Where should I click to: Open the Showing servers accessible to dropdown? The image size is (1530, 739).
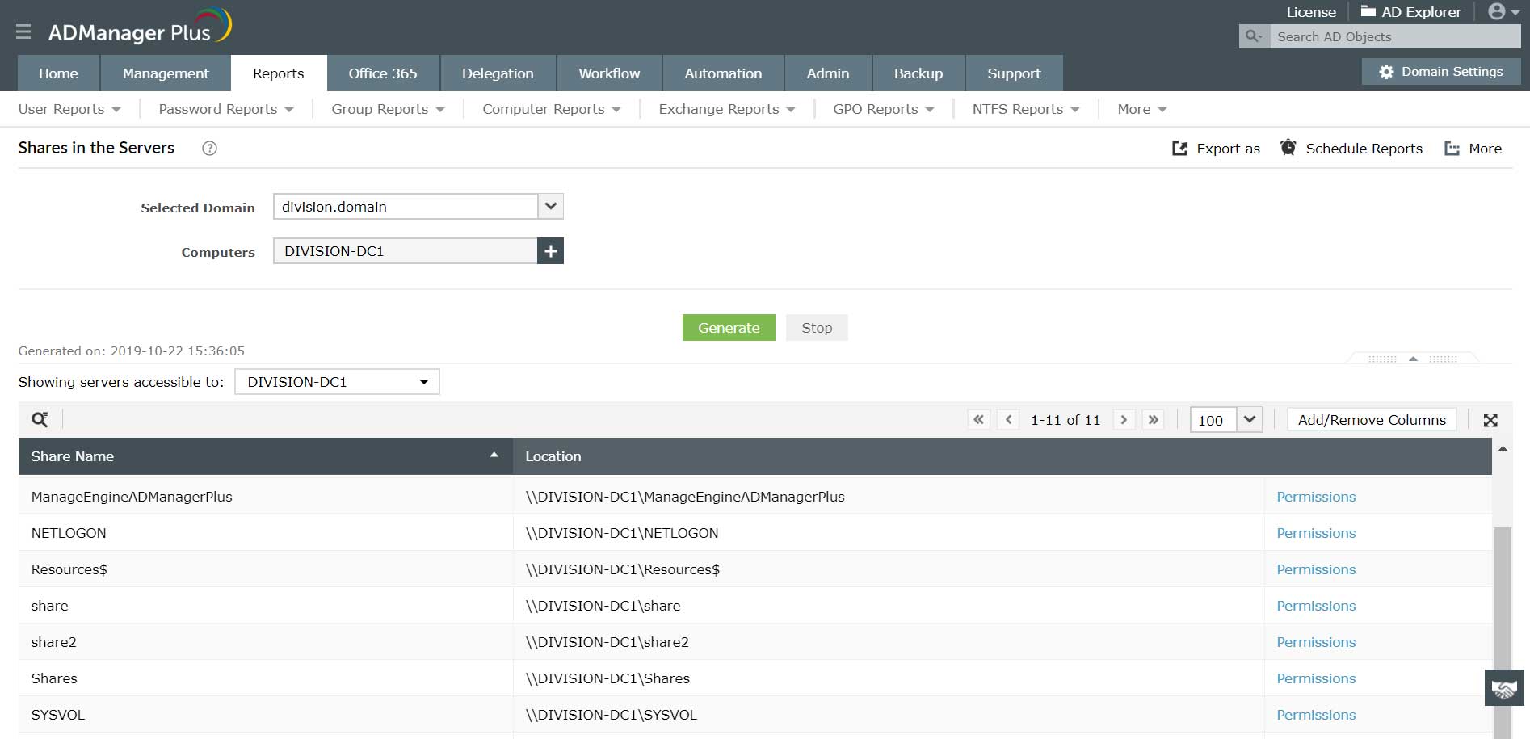337,382
